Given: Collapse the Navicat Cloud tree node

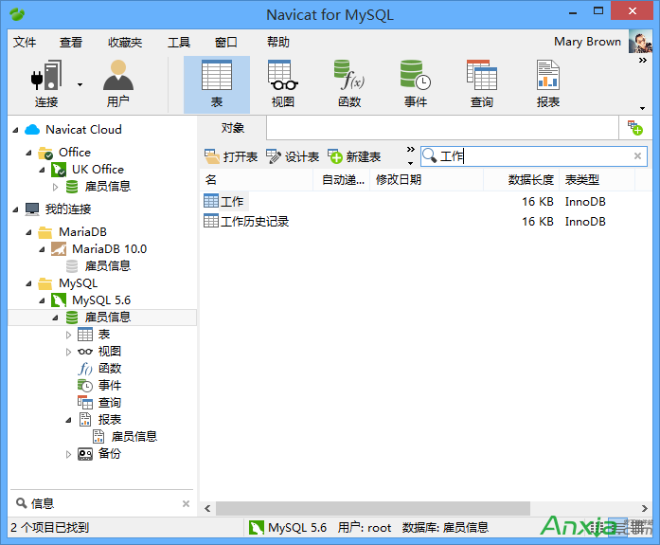Looking at the screenshot, I should point(15,130).
